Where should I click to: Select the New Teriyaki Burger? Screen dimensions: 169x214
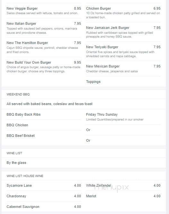(123, 51)
